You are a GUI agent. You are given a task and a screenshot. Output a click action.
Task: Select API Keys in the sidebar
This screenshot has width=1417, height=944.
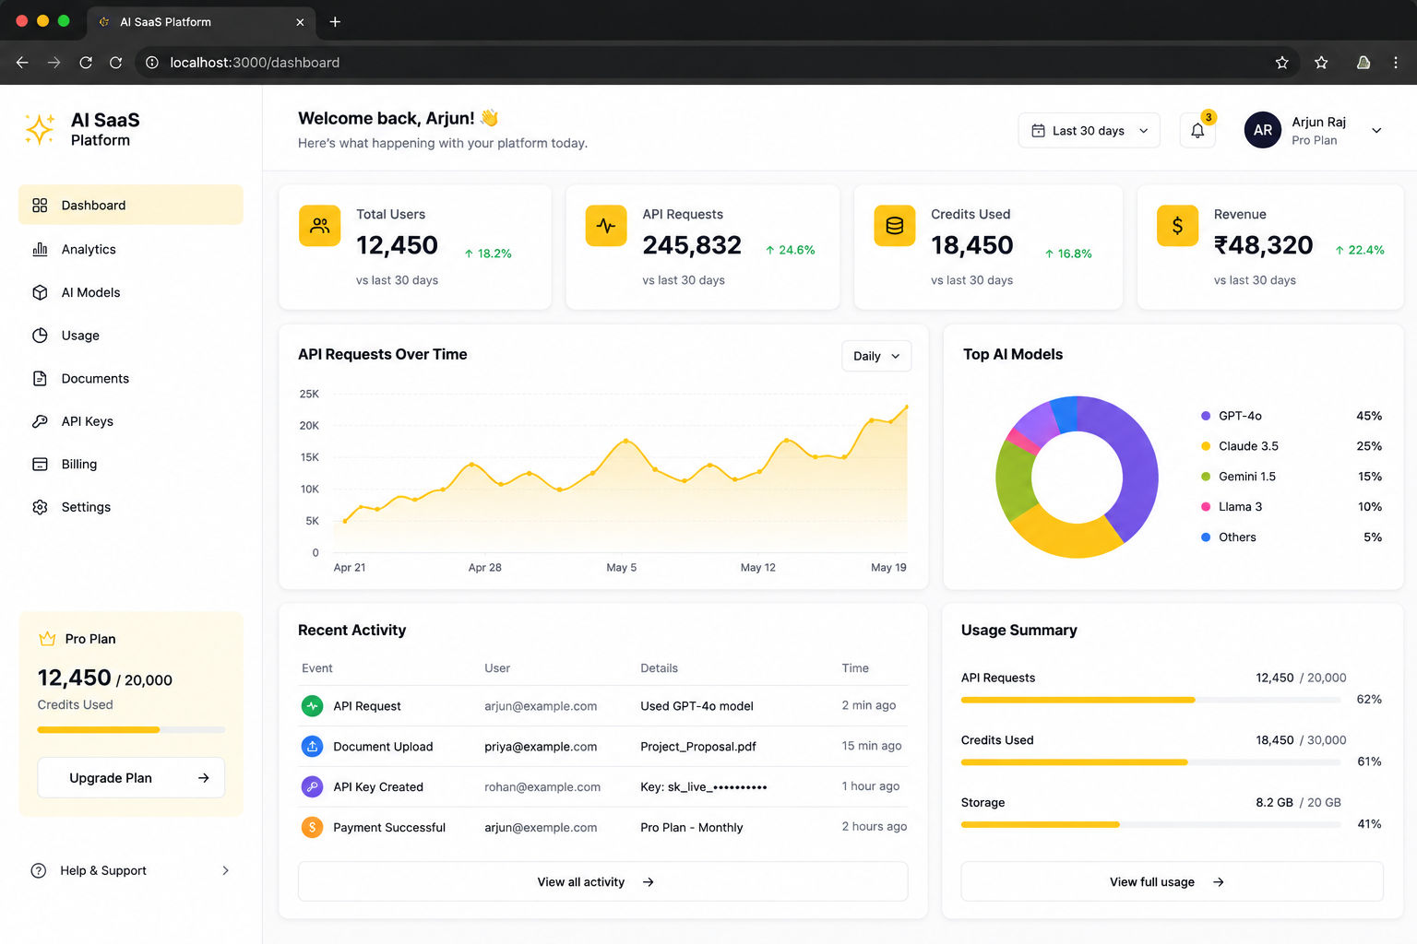(x=131, y=421)
